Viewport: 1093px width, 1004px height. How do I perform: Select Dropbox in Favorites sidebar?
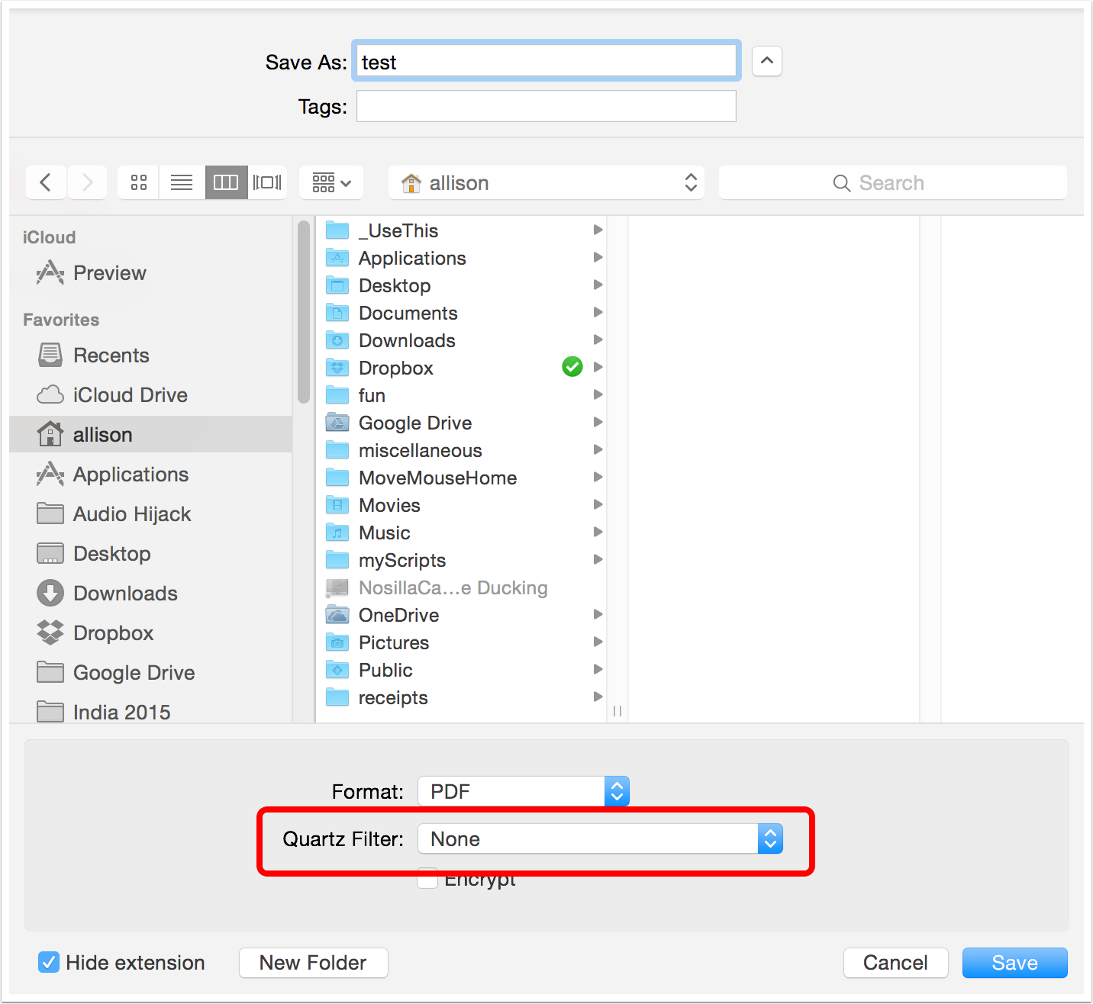click(x=113, y=633)
